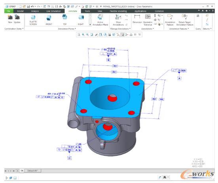This screenshot has width=218, height=183.
Task: Click datum axis icon in Datums group
Action: (207, 20)
